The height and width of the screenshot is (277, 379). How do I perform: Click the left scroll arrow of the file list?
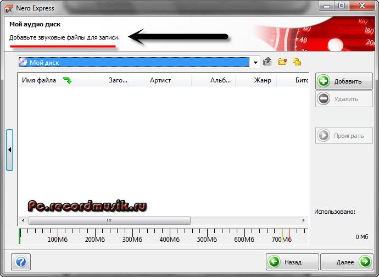[23, 220]
